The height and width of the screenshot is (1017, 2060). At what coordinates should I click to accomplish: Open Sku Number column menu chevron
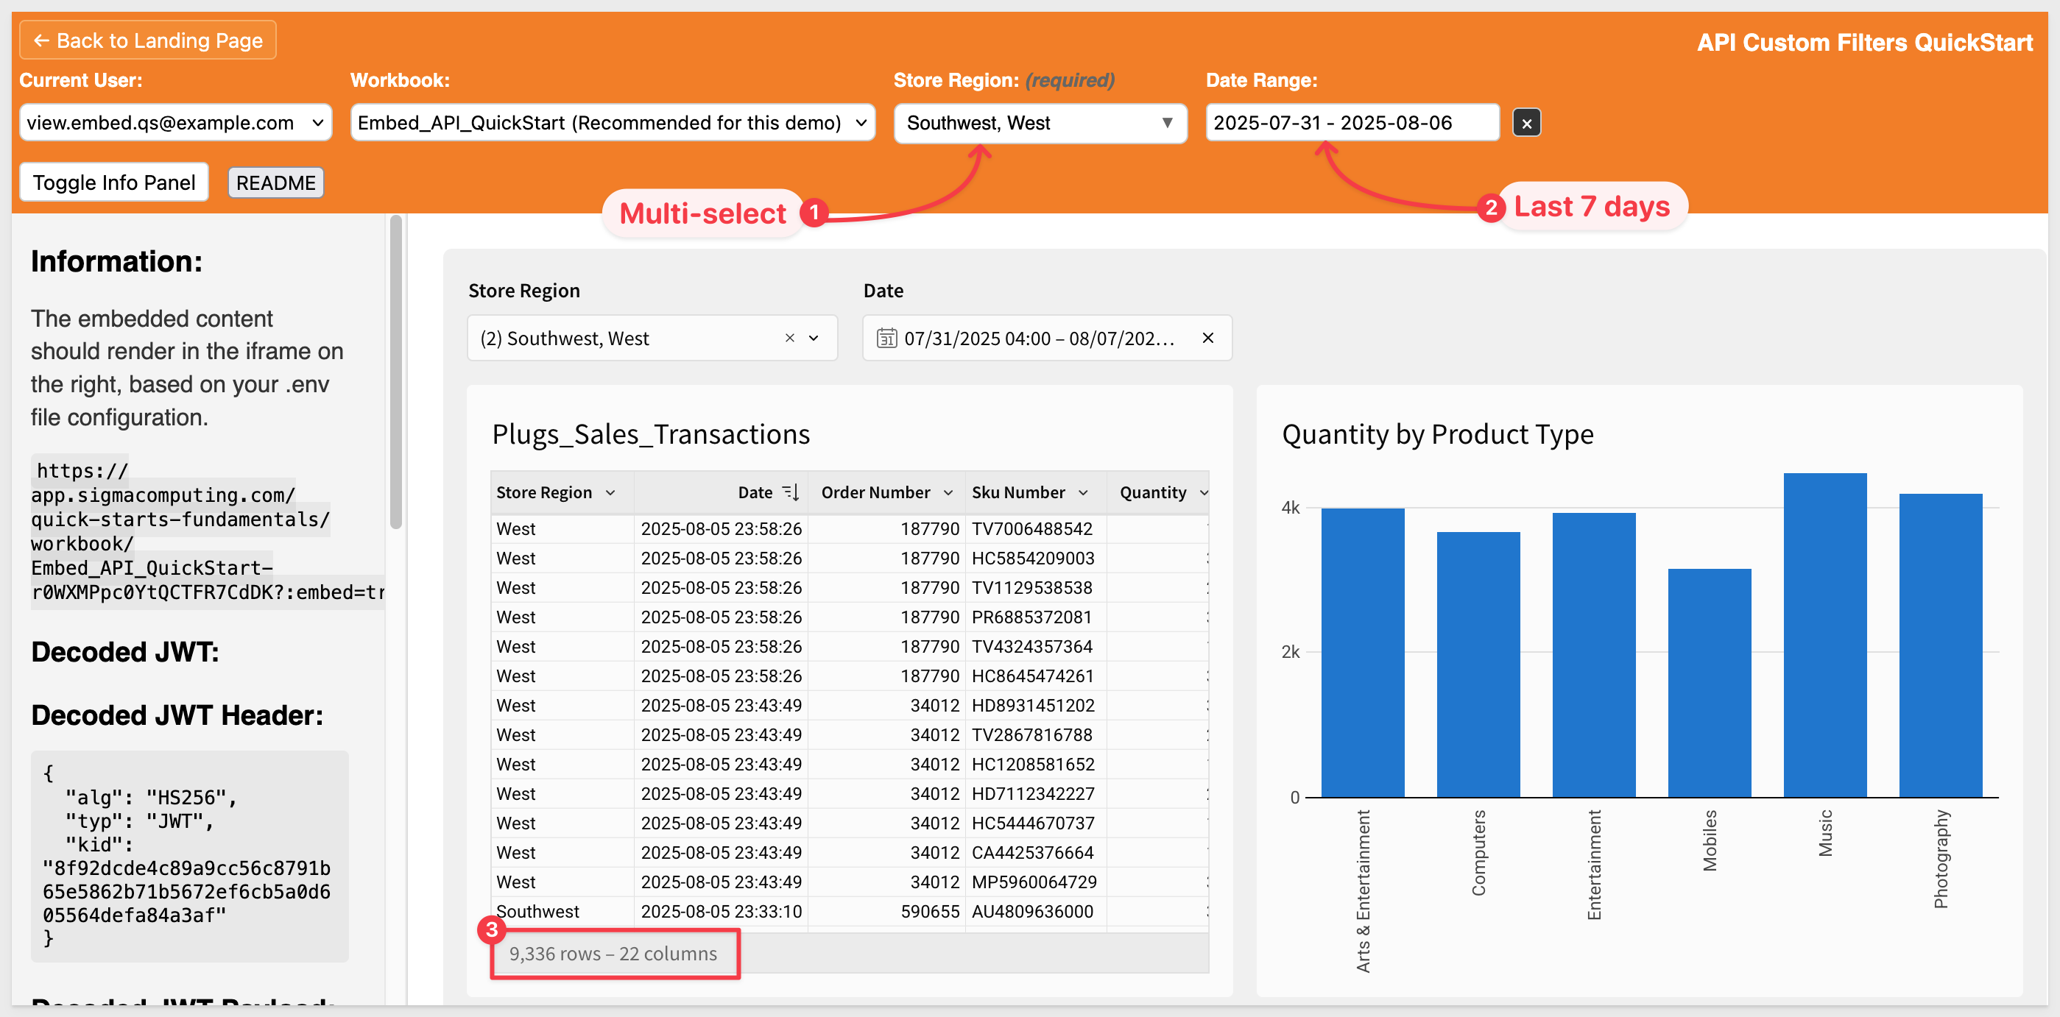click(1084, 492)
